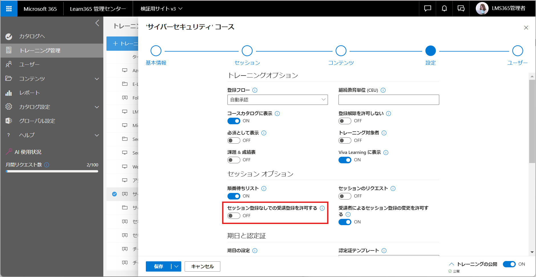
Task: Disable Viva Learning に表示 toggle
Action: pos(345,160)
